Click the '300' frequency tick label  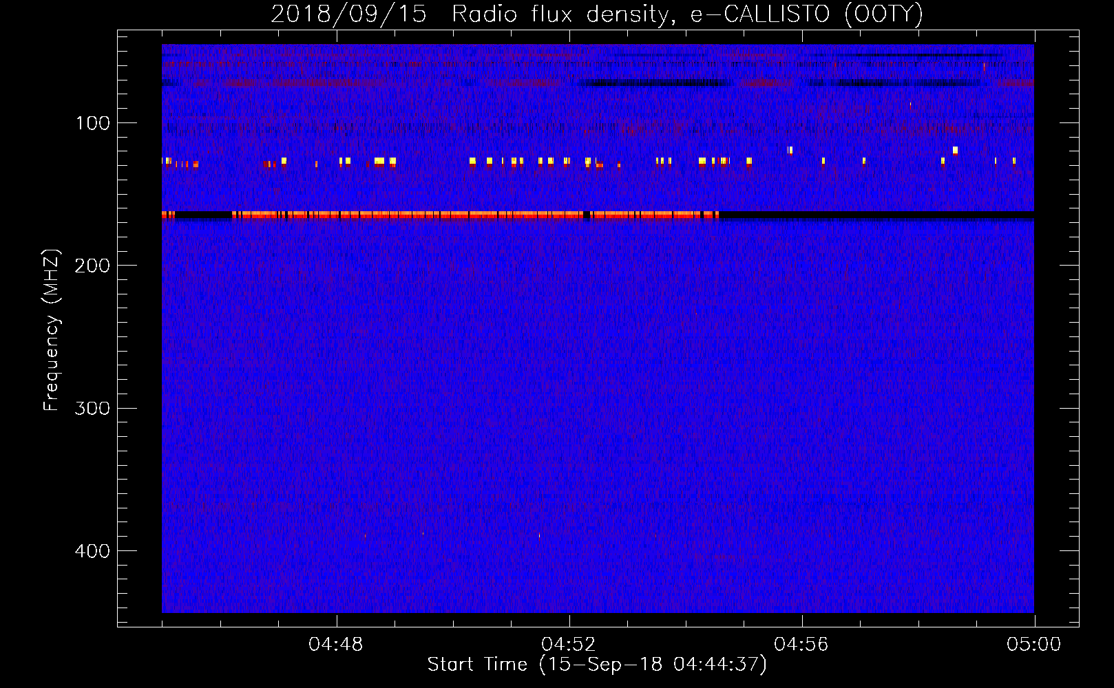[92, 408]
